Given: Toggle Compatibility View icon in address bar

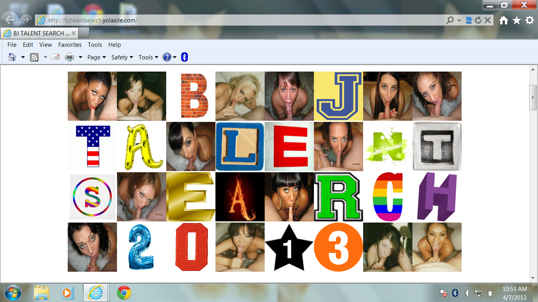Looking at the screenshot, I should pyautogui.click(x=469, y=20).
